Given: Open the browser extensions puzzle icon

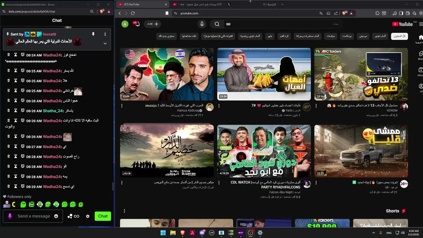Looking at the screenshot, I should [x=377, y=13].
